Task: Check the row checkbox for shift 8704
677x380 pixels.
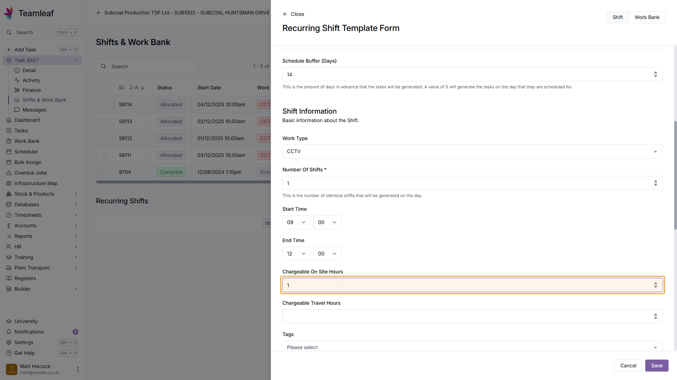Action: [105, 172]
